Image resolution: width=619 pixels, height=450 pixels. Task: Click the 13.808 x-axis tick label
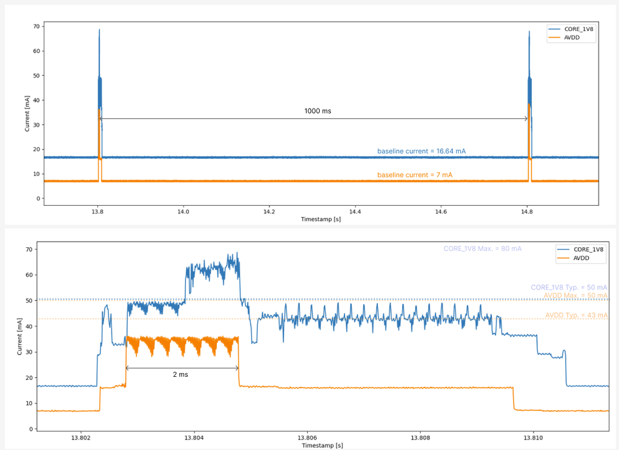click(420, 438)
